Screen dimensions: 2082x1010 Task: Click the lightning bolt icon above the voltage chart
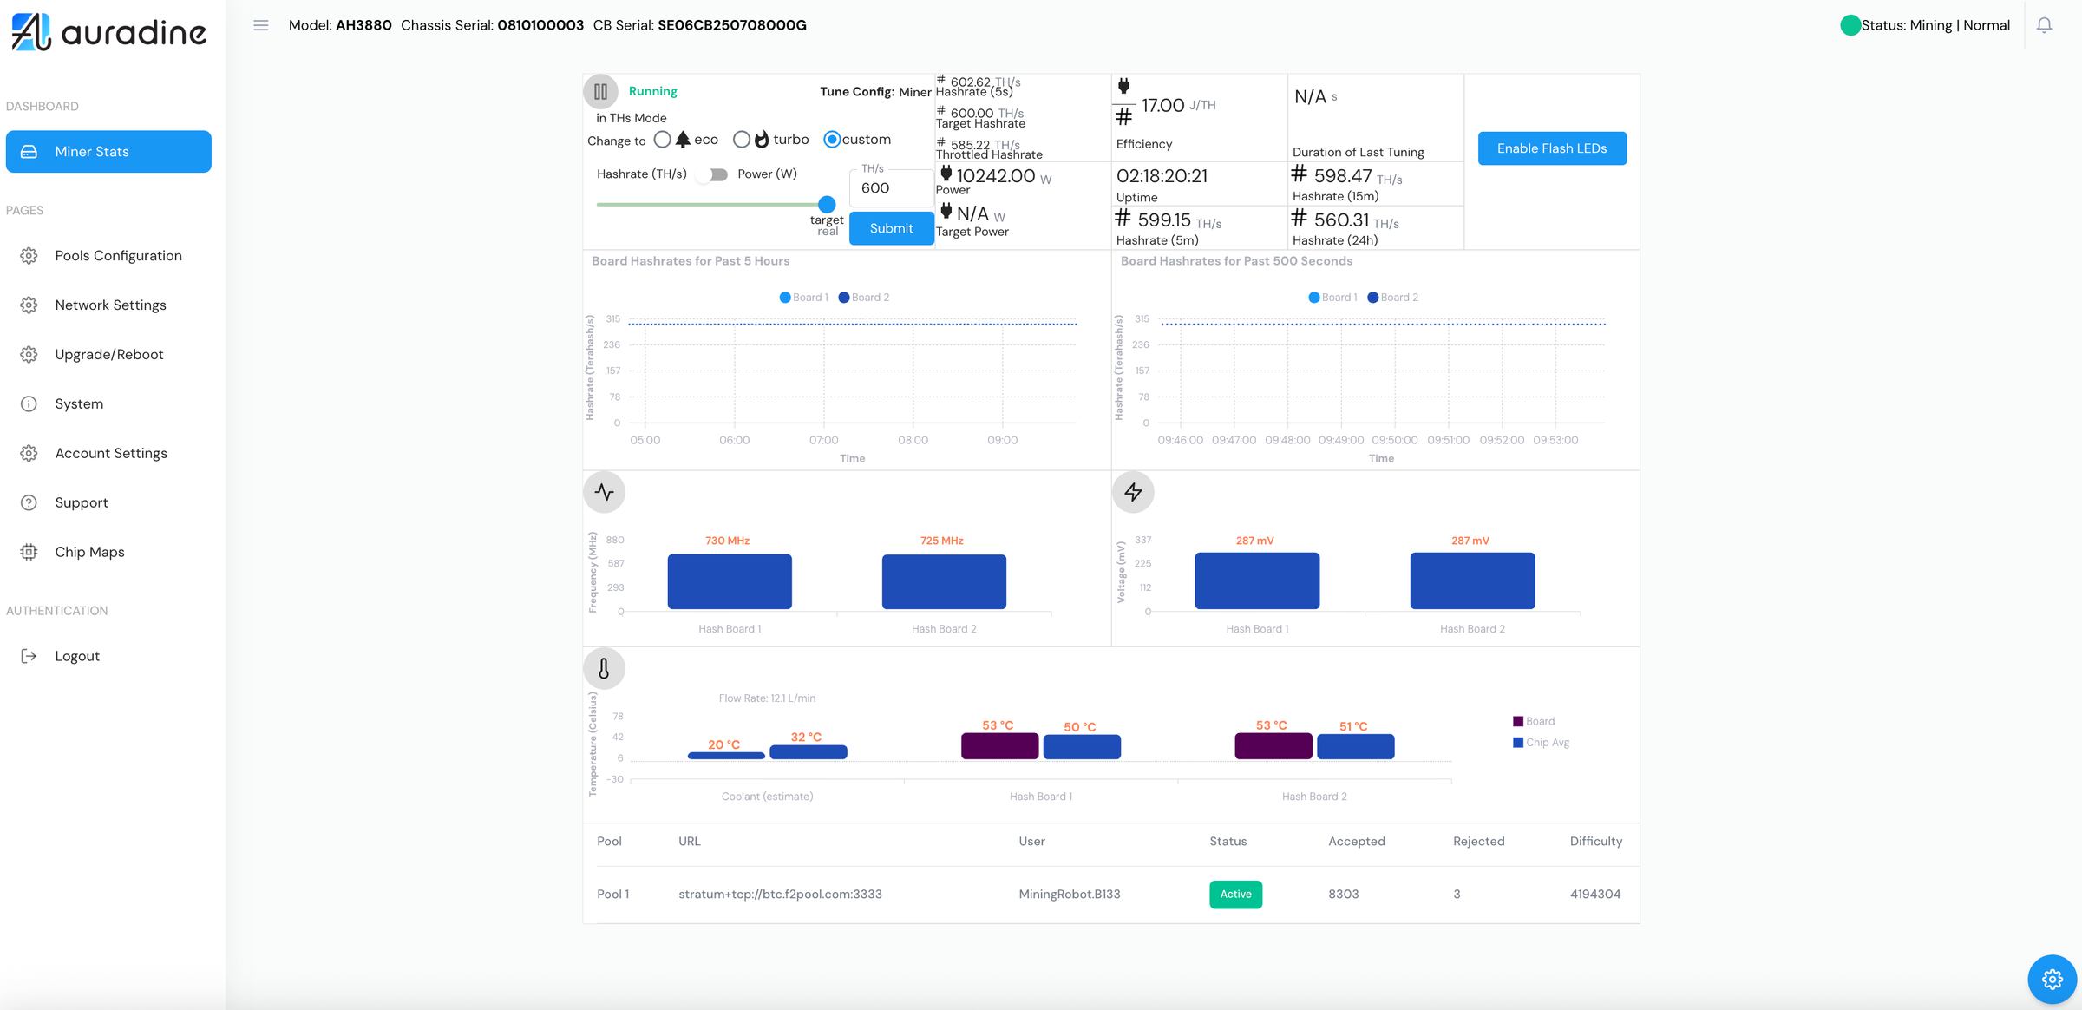pyautogui.click(x=1133, y=491)
